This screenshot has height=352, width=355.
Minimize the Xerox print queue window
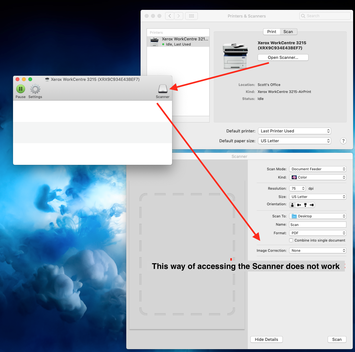tap(24, 79)
